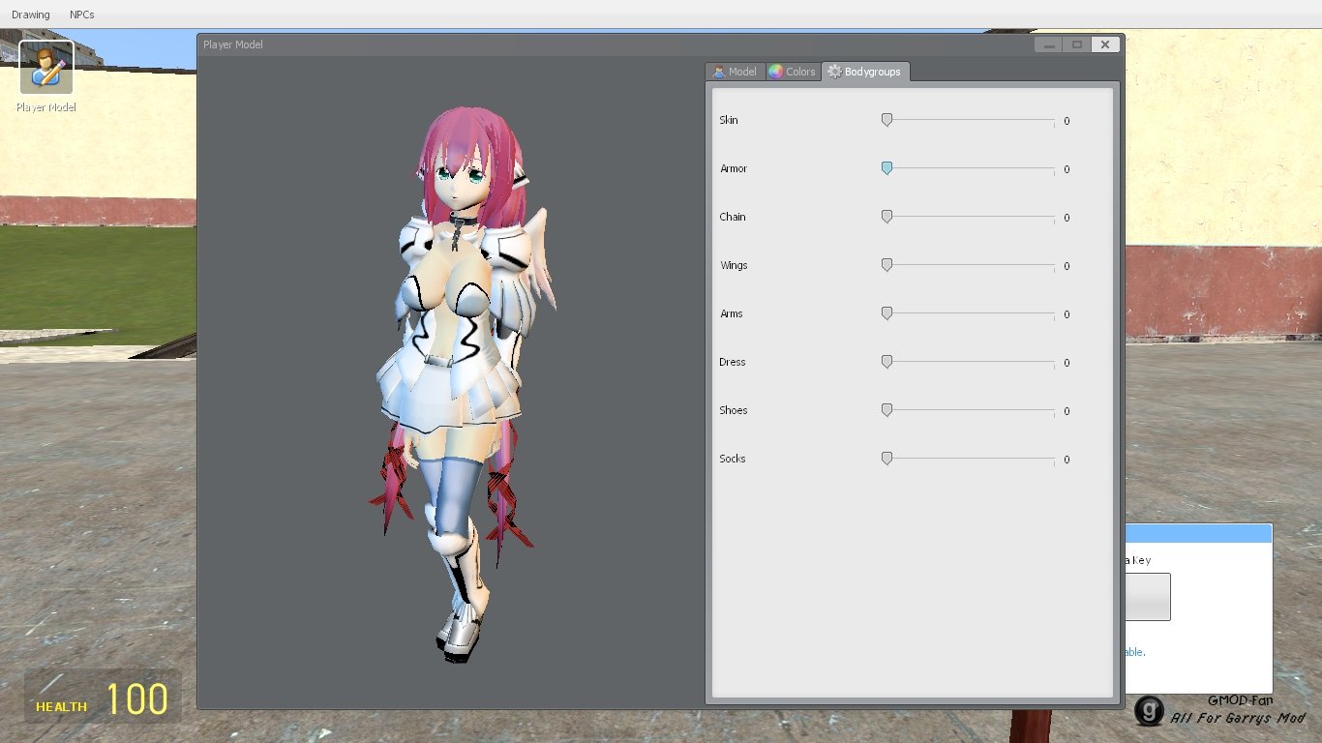This screenshot has width=1322, height=743.
Task: Click the Player Model window title
Action: 233,45
